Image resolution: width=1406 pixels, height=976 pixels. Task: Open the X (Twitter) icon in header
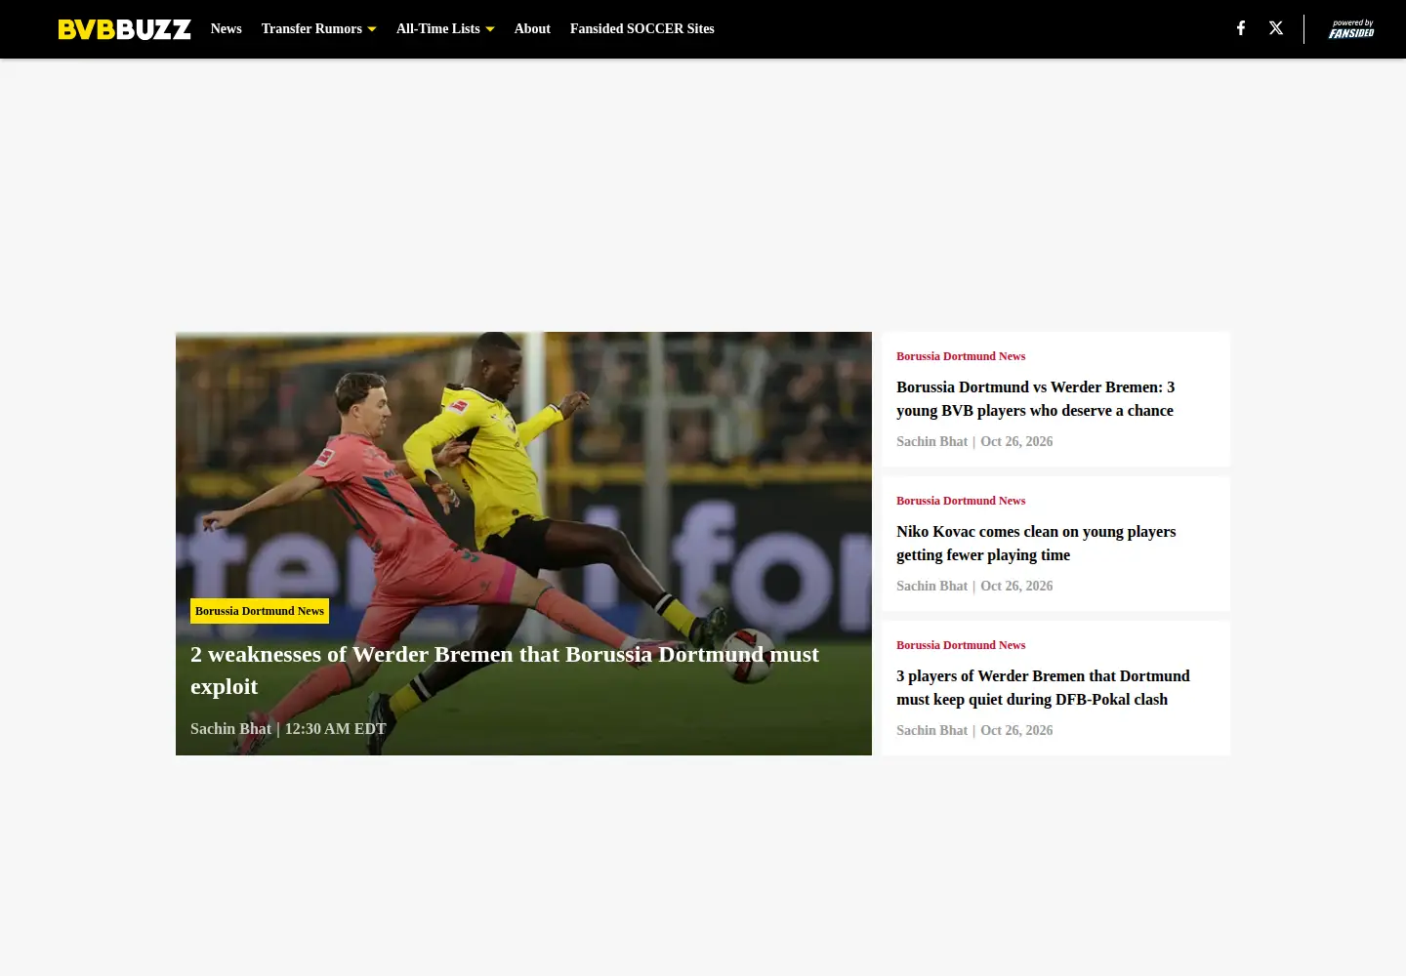tap(1276, 28)
